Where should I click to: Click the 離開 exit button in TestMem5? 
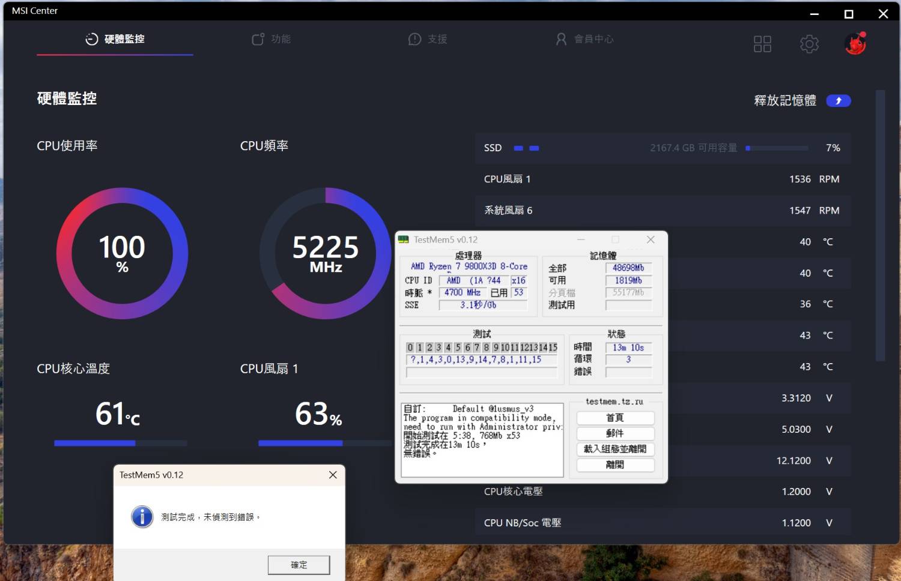click(x=615, y=465)
